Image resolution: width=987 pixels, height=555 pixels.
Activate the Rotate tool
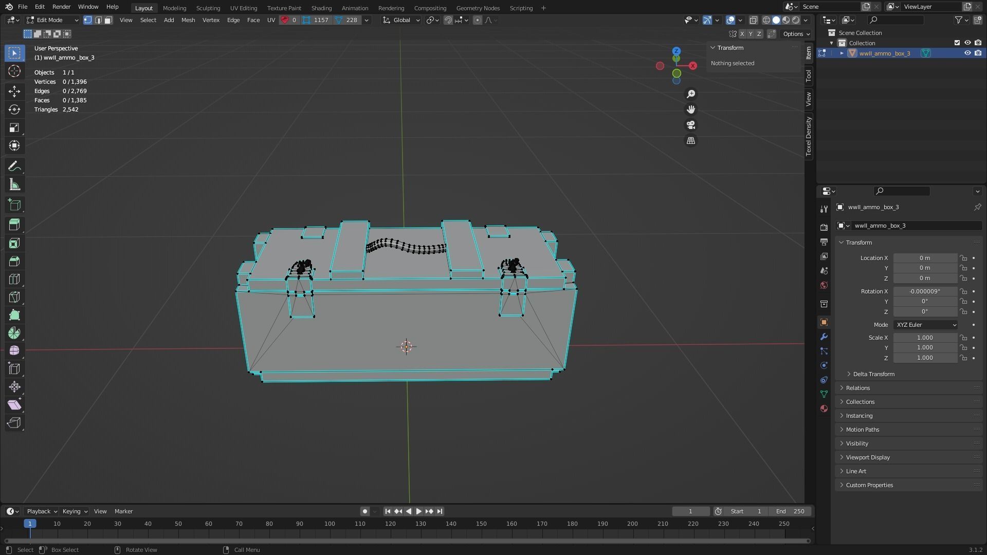pos(14,109)
